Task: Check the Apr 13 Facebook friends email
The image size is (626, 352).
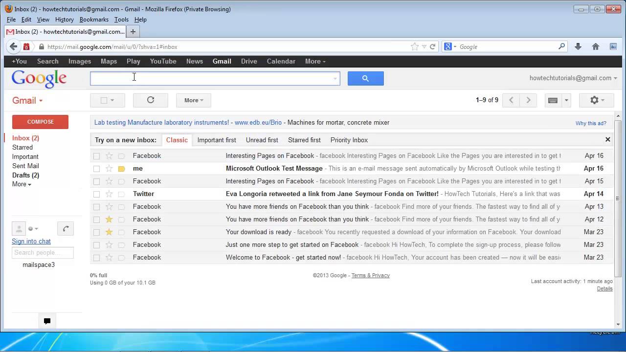Action: coord(96,207)
